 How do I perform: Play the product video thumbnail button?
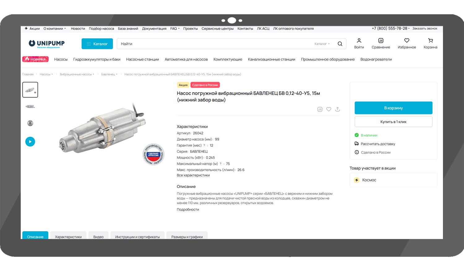pos(30,141)
